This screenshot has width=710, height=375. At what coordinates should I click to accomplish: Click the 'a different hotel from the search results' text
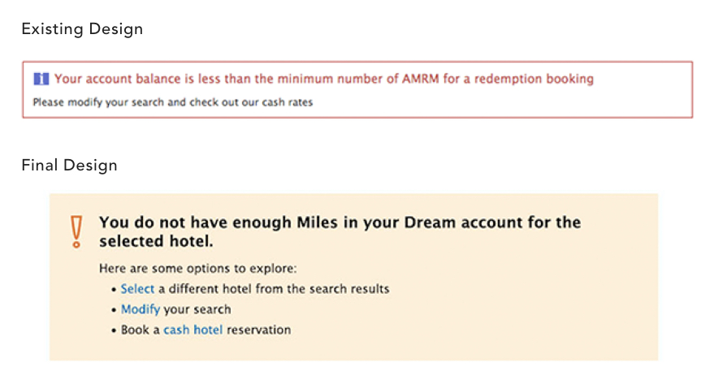tap(274, 289)
